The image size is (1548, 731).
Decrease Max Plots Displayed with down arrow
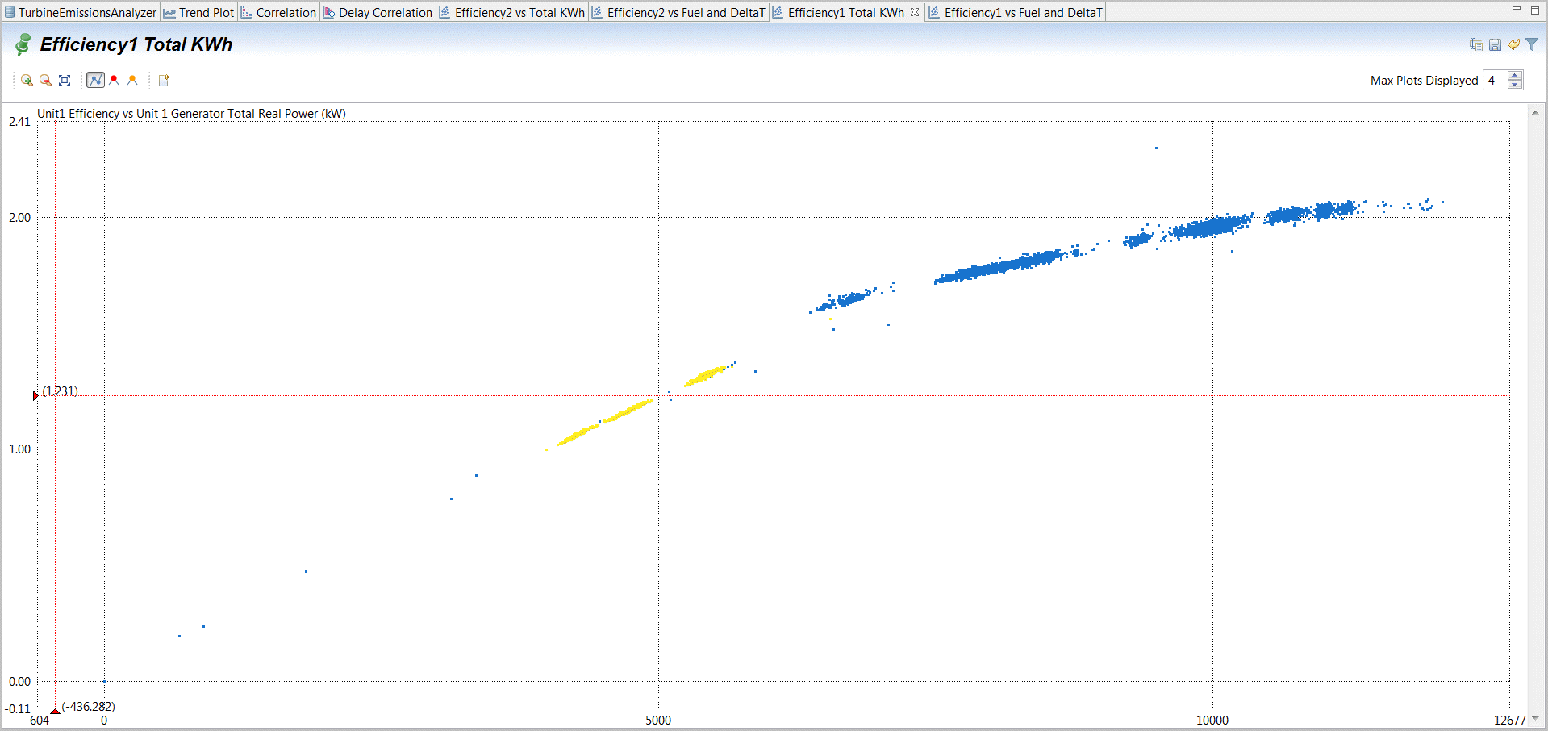tap(1515, 85)
